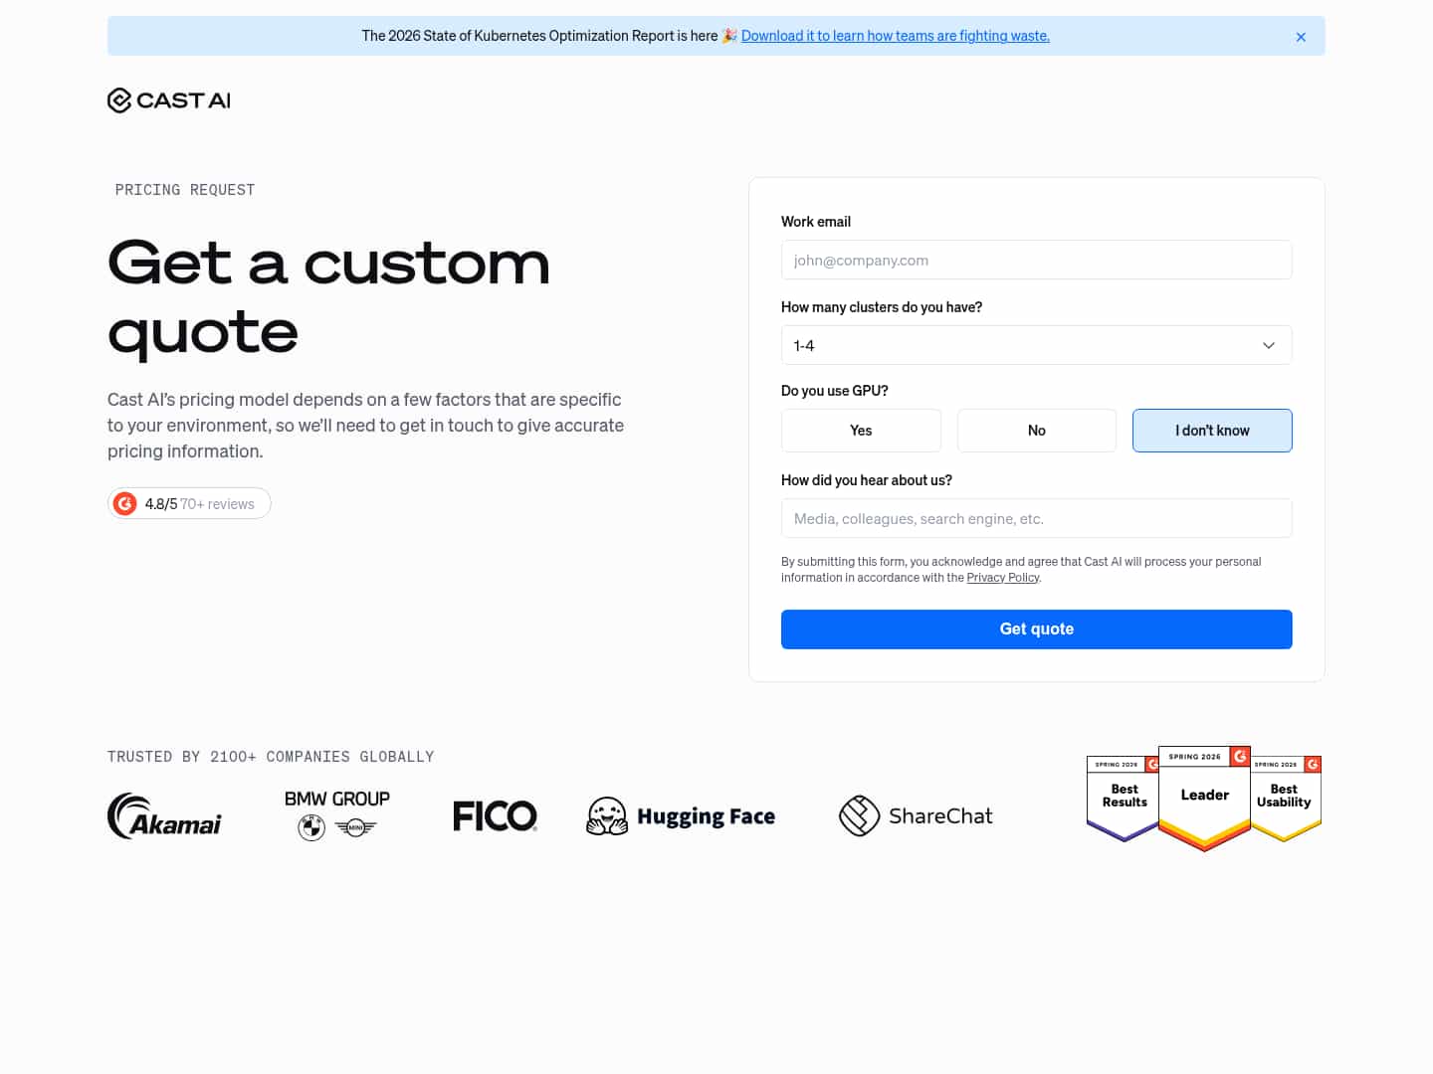Click the FICO logo
This screenshot has width=1433, height=1074.
tap(495, 815)
